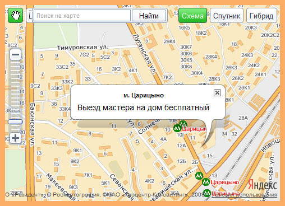Viewport: 285px width, 206px height.
Task: Click house number 28К3
Action: coord(214,79)
